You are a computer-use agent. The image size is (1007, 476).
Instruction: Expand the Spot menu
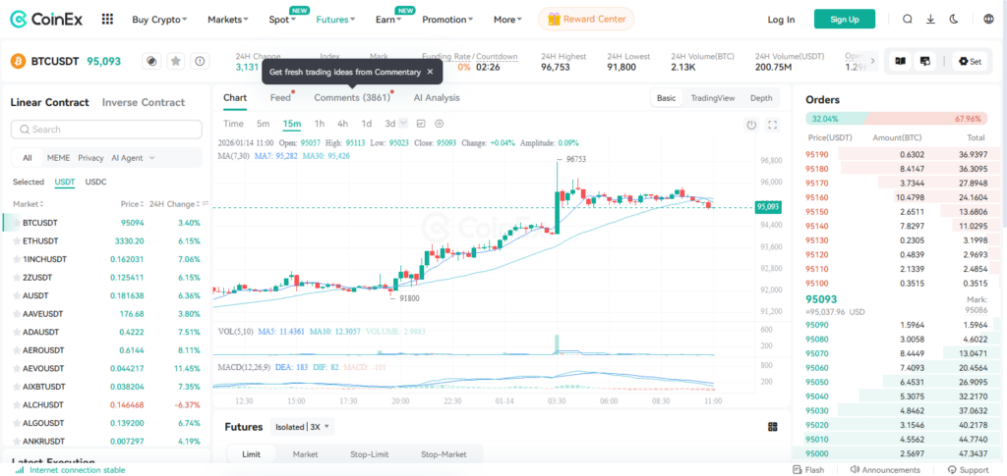[x=282, y=20]
